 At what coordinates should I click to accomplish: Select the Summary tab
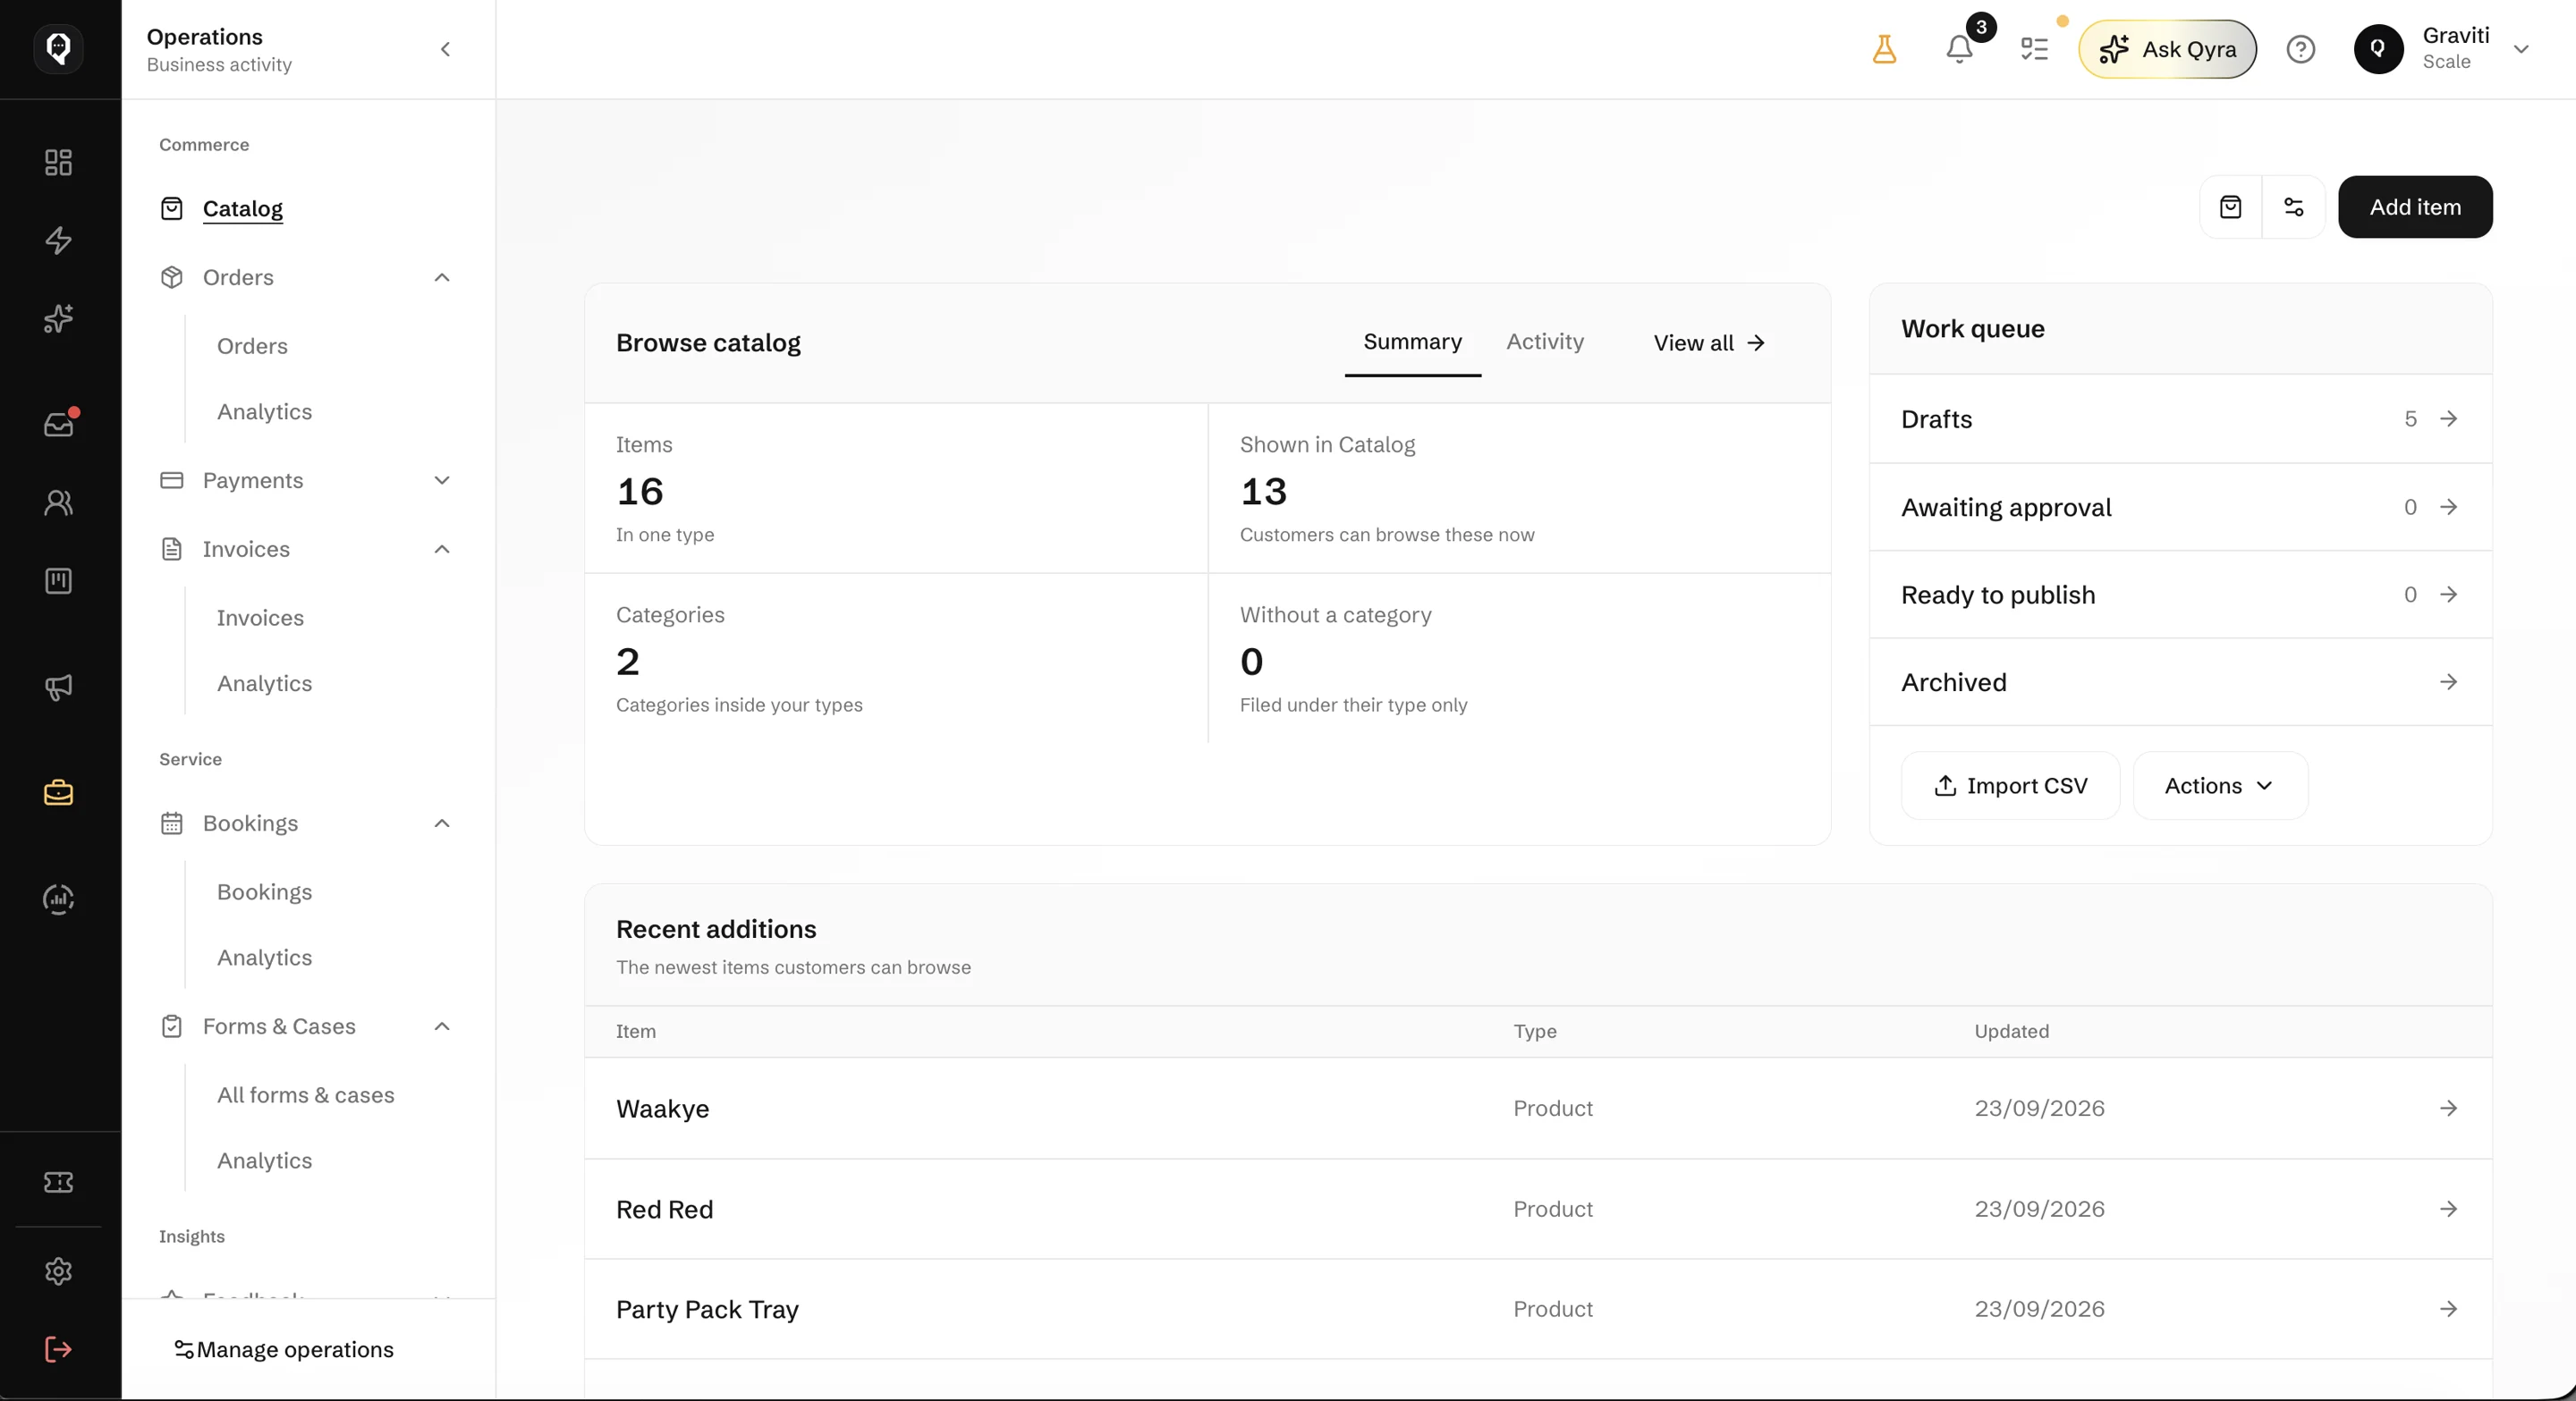(1412, 342)
